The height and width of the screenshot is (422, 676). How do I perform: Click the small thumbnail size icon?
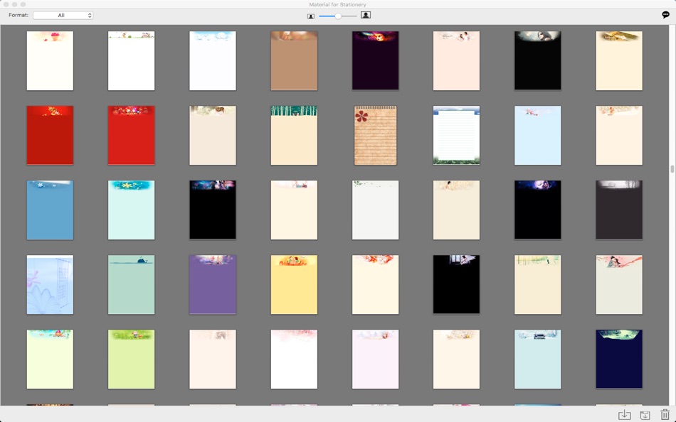click(x=311, y=16)
